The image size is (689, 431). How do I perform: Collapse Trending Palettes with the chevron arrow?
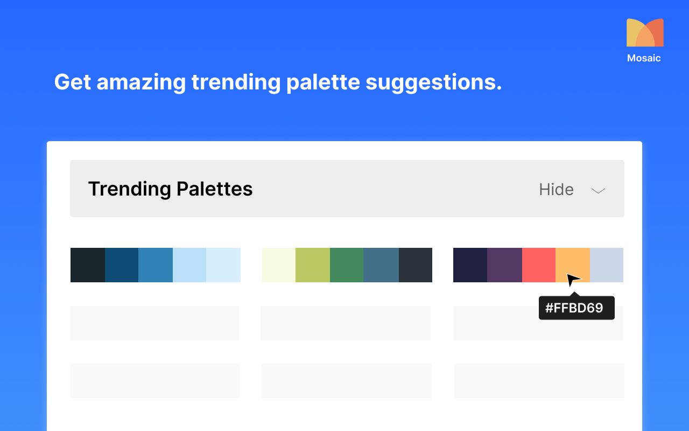pyautogui.click(x=599, y=190)
